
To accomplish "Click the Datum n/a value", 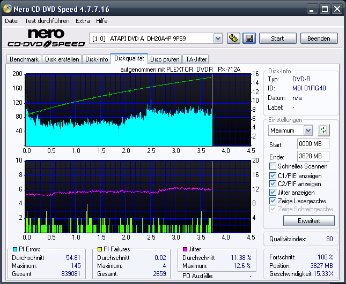I will (x=297, y=98).
